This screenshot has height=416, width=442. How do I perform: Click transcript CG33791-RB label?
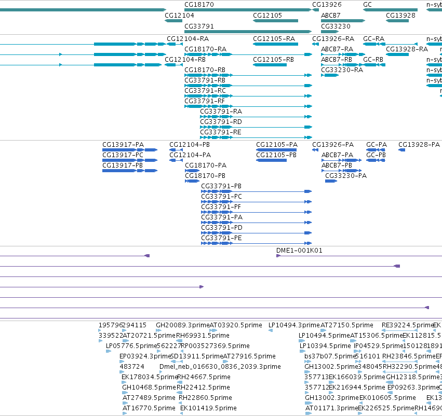tap(205, 80)
